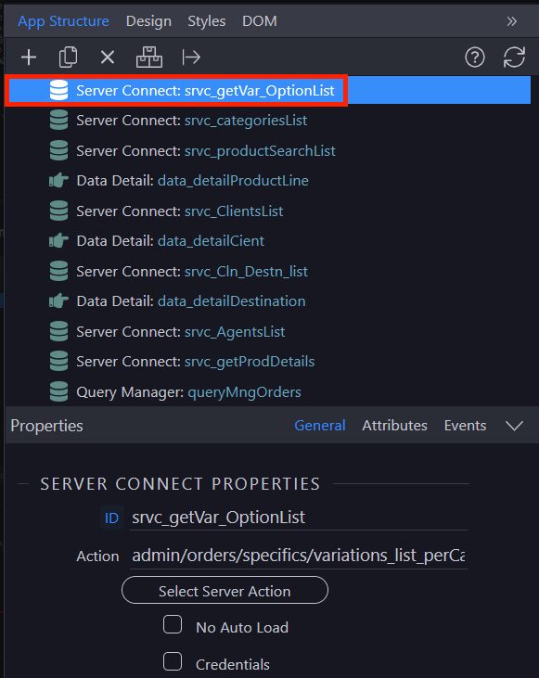Click the arrow move-right icon in toolbar
The height and width of the screenshot is (678, 539).
pos(191,58)
